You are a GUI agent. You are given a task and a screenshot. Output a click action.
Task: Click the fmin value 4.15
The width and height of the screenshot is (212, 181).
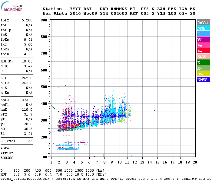[x=28, y=54]
